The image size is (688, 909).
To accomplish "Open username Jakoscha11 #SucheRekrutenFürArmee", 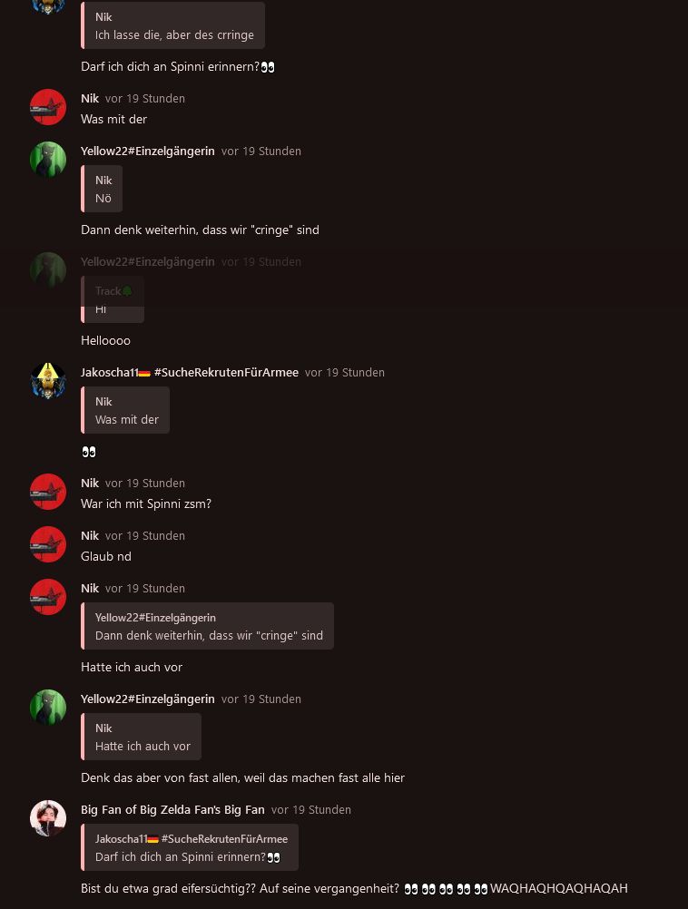I will 190,372.
